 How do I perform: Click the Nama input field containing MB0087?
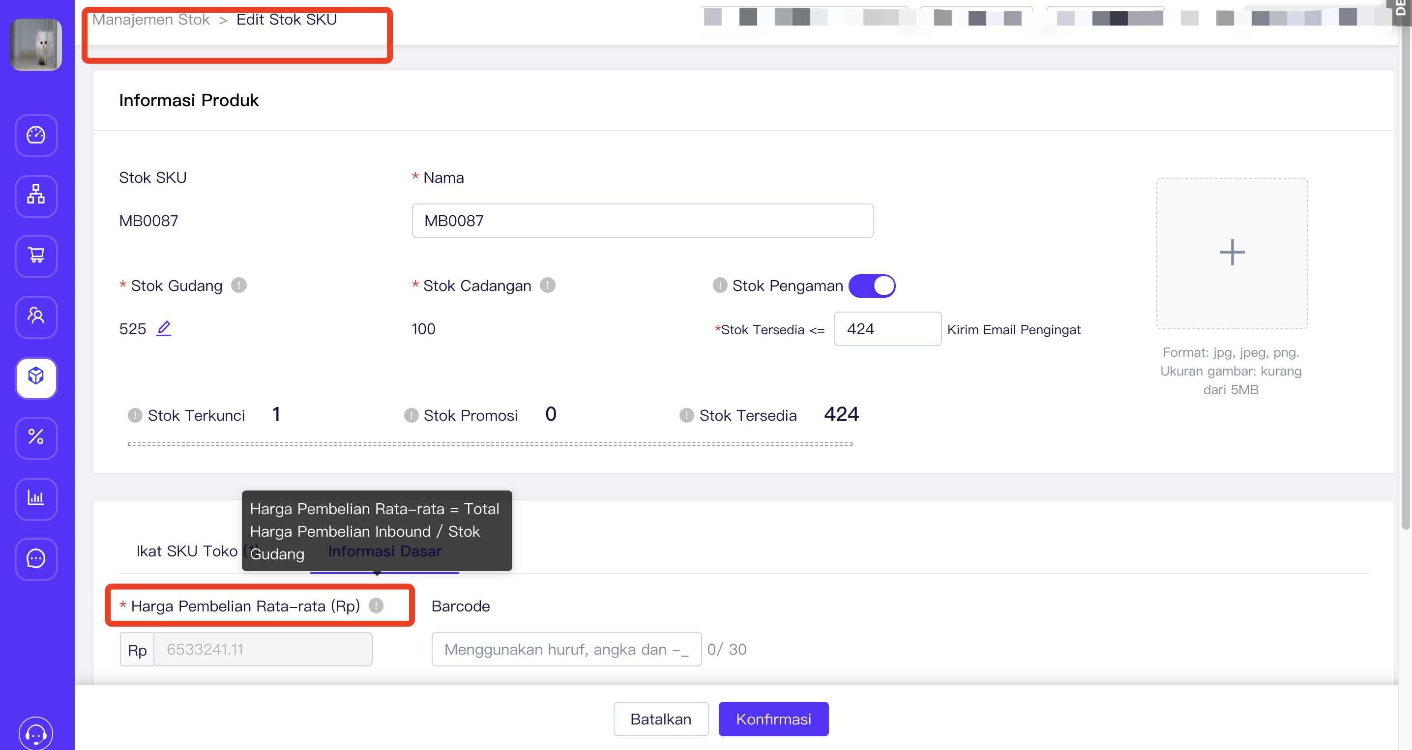(642, 221)
